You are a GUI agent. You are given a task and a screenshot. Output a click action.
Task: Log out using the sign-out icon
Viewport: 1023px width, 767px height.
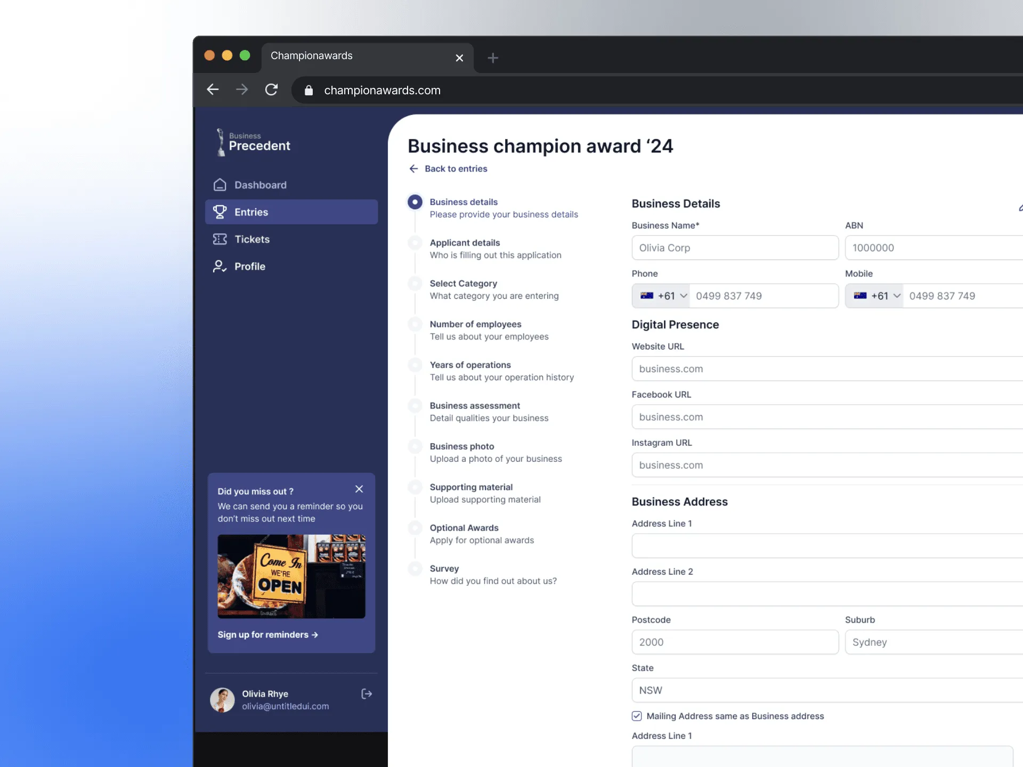coord(367,693)
